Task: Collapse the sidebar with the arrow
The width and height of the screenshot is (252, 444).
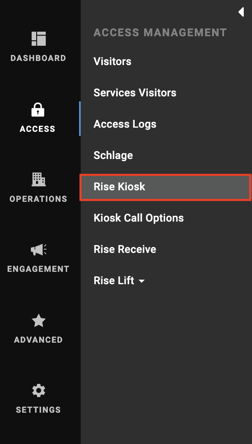Action: tap(241, 12)
